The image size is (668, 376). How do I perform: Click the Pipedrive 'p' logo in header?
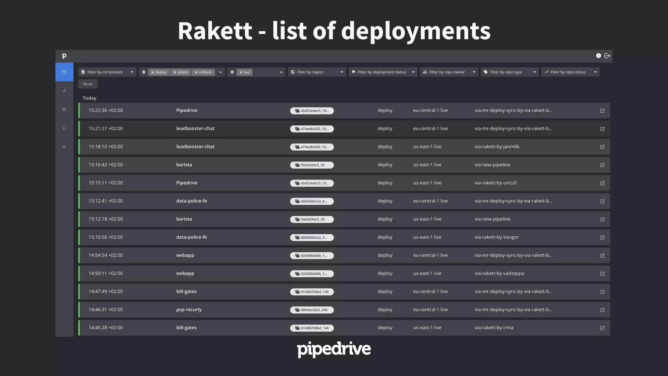(x=64, y=56)
